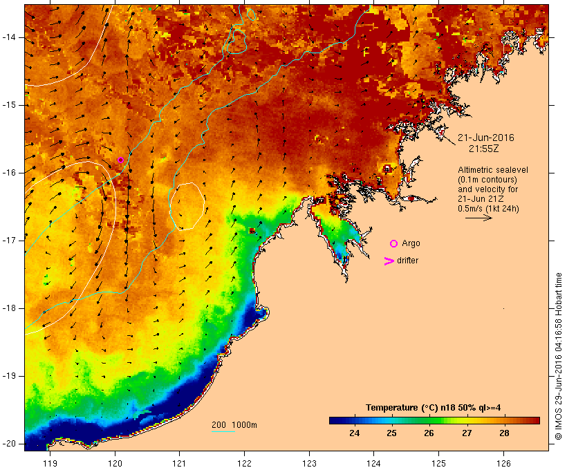Click the latitude axis label -18
Image resolution: width=567 pixels, height=470 pixels.
click(x=9, y=308)
